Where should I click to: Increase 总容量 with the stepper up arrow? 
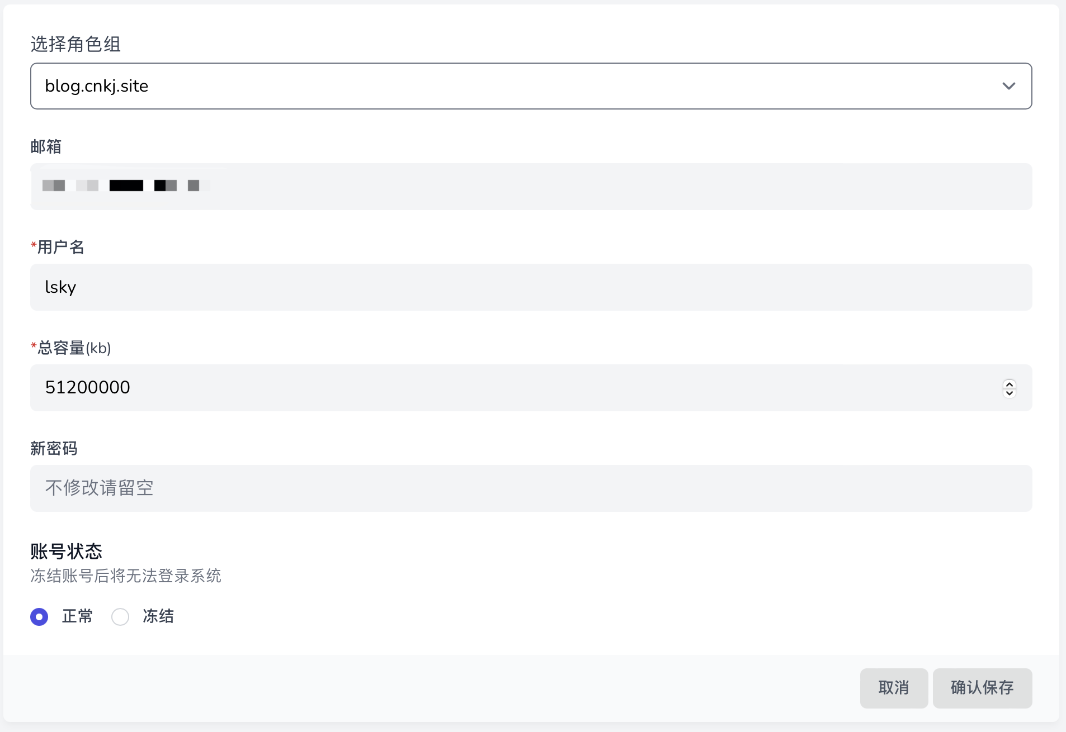click(x=1010, y=384)
